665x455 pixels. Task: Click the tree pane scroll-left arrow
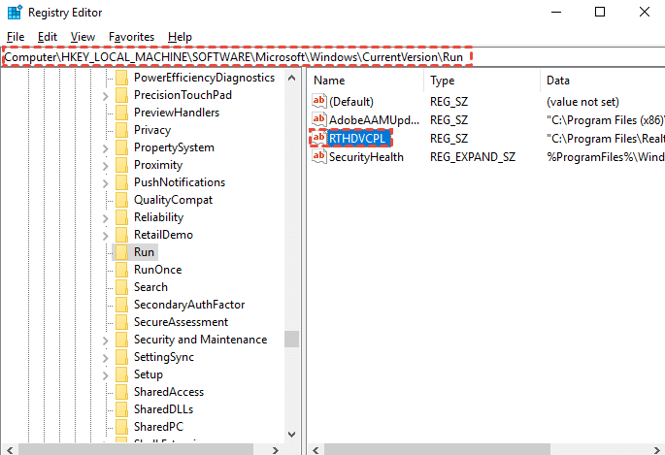10,450
